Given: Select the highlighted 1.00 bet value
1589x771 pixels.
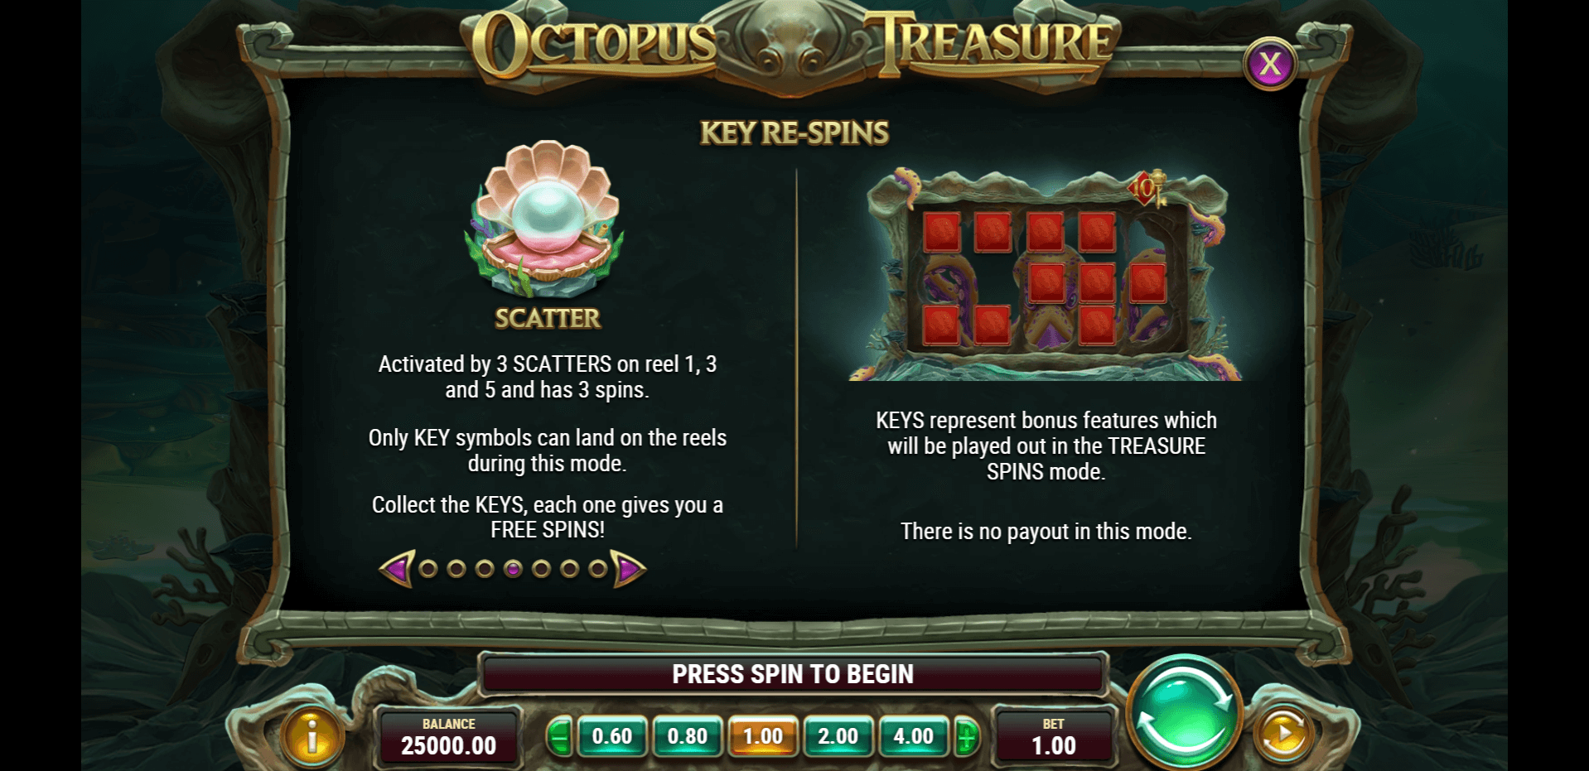Looking at the screenshot, I should pyautogui.click(x=763, y=736).
